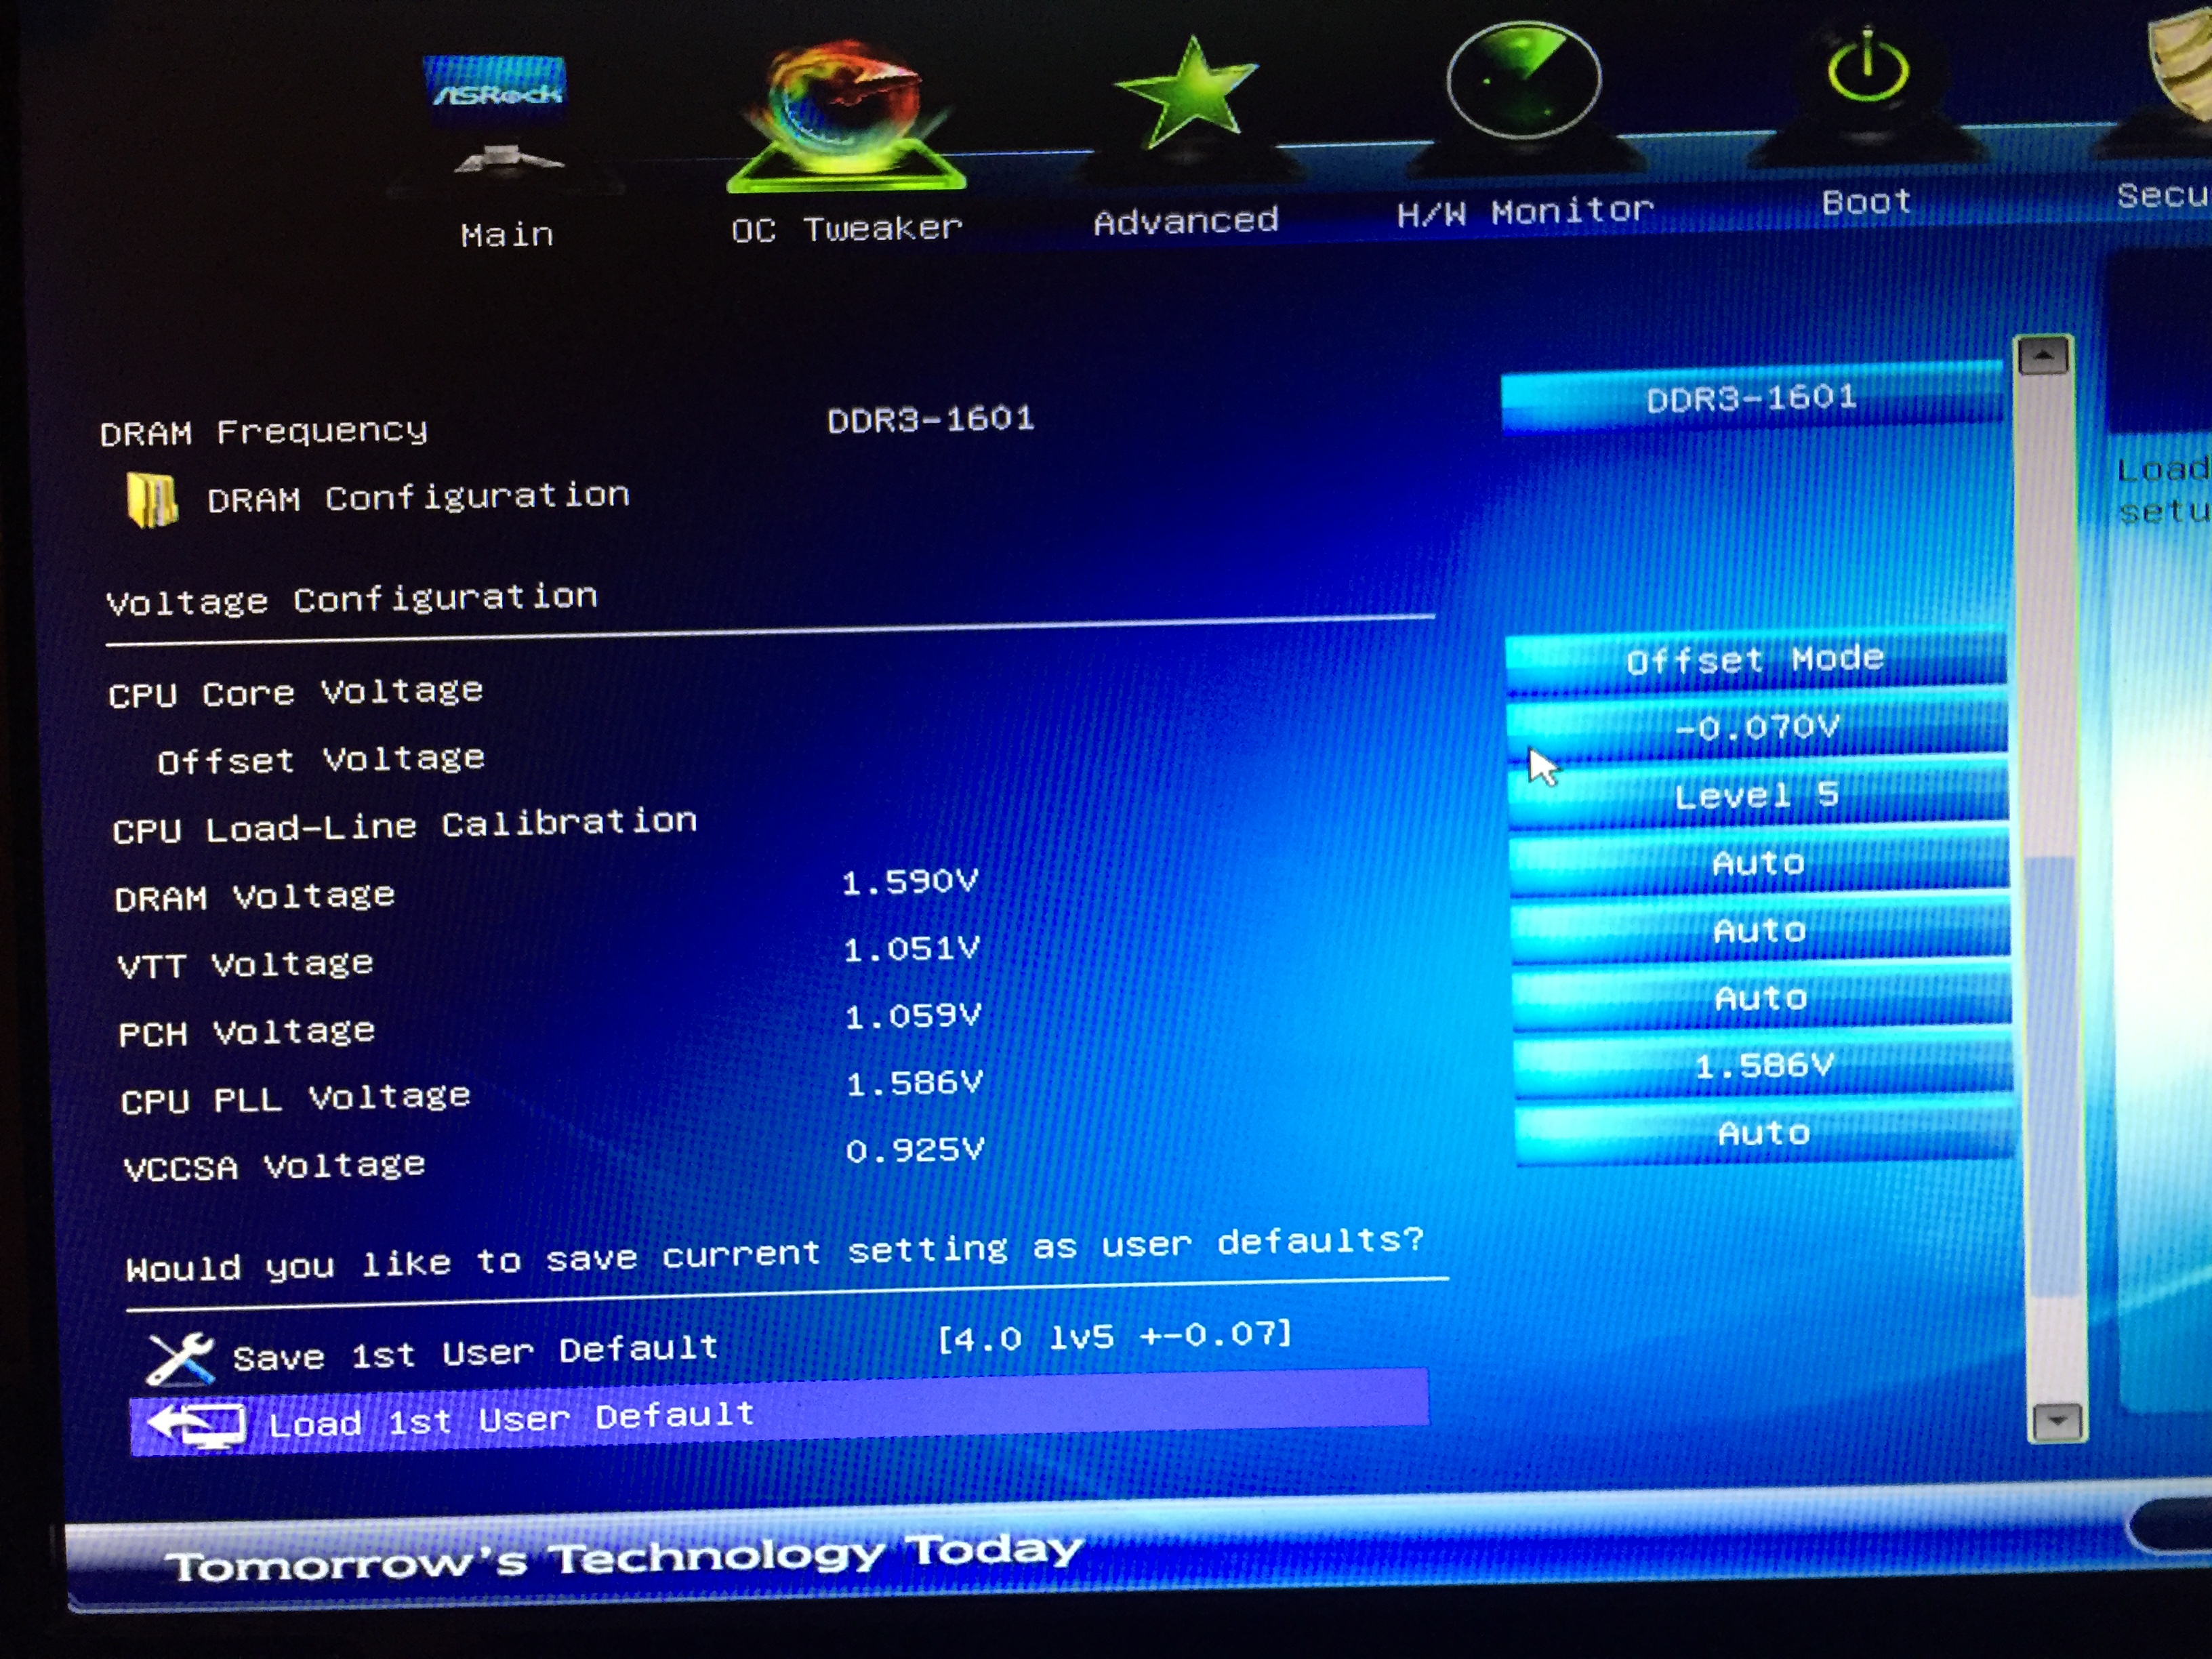The height and width of the screenshot is (1659, 2212).
Task: Click the scrollbar up arrow
Action: pyautogui.click(x=2043, y=356)
